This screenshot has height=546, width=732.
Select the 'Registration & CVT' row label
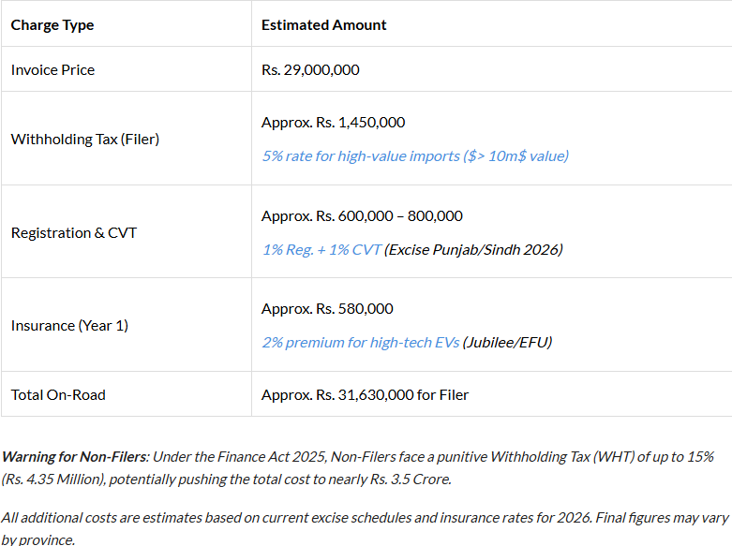point(74,232)
